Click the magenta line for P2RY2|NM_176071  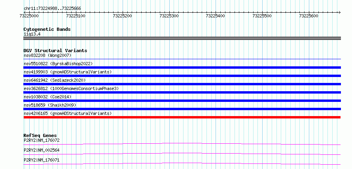click(x=182, y=163)
